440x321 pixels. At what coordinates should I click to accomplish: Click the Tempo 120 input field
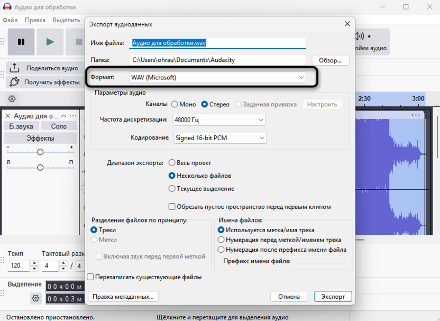19,265
